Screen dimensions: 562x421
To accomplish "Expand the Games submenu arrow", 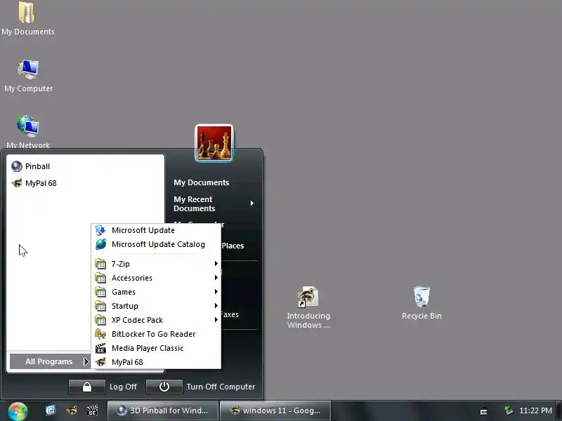I will click(216, 292).
